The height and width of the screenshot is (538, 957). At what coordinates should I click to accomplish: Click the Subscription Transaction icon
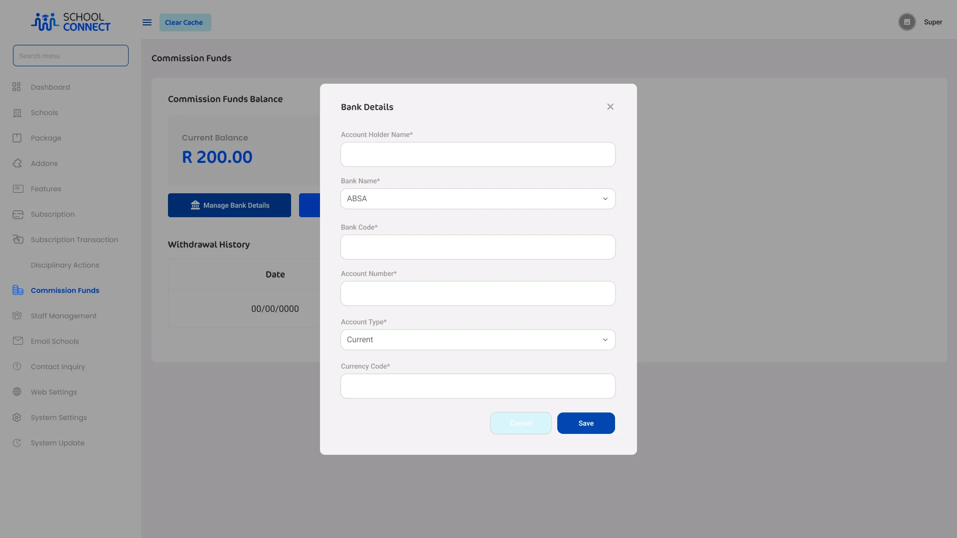tap(18, 240)
